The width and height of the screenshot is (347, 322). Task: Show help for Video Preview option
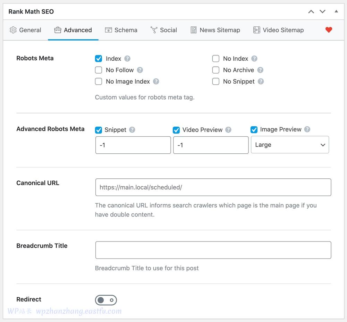pos(228,130)
